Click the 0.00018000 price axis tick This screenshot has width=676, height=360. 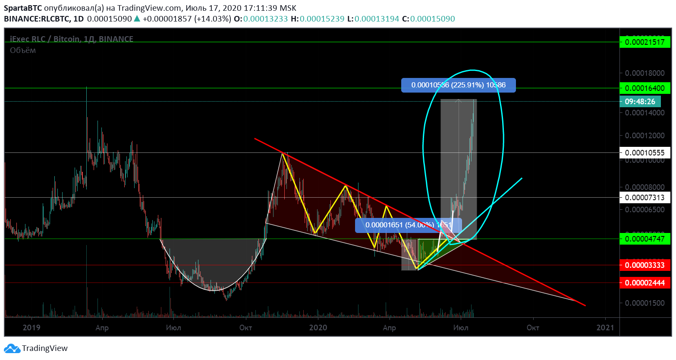(645, 73)
